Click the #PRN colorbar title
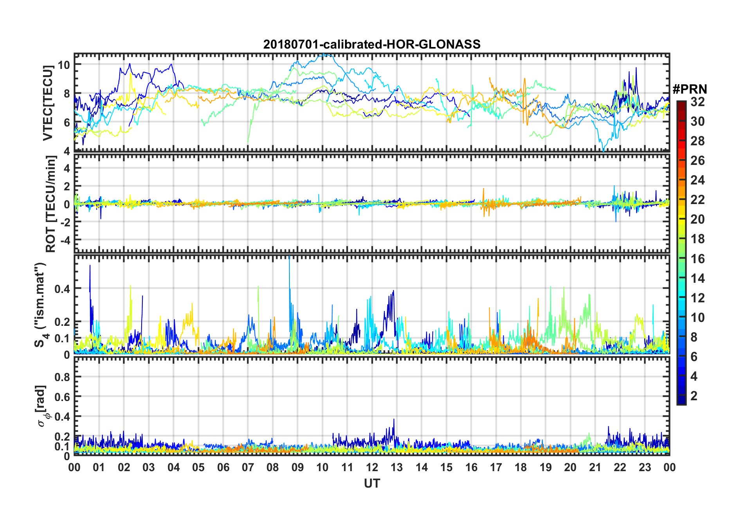The height and width of the screenshot is (506, 744). (x=690, y=89)
